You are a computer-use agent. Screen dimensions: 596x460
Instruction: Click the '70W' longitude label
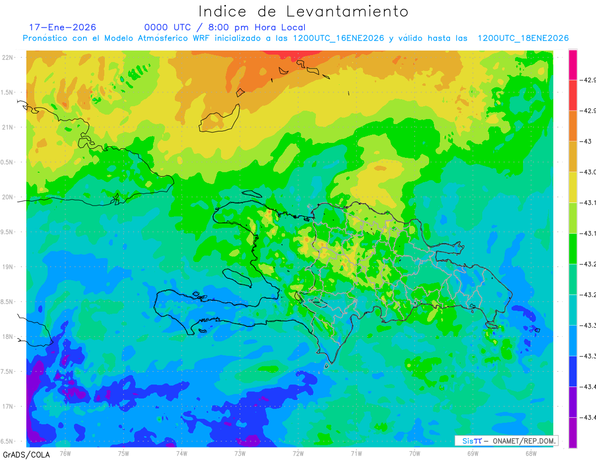point(415,453)
